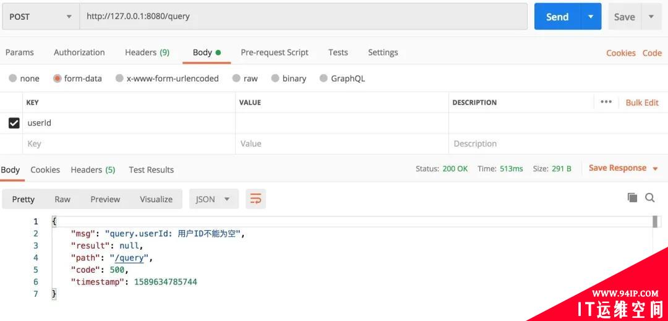Screen dimensions: 668x321
Task: Open the Cookies link at top right
Action: [621, 53]
